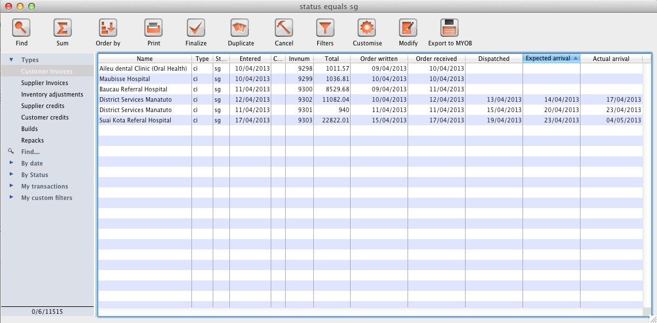Expand the By Status section
657x323 pixels.
click(11, 175)
